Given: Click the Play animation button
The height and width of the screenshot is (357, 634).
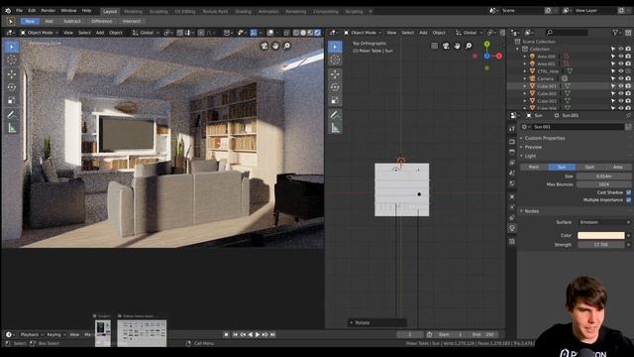Looking at the screenshot, I should pyautogui.click(x=258, y=335).
